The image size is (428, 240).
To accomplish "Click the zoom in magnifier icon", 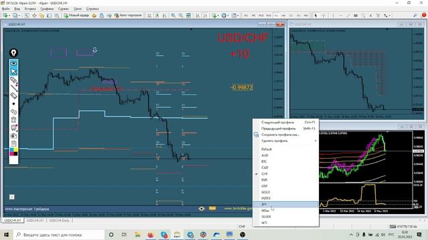I will tap(173, 15).
